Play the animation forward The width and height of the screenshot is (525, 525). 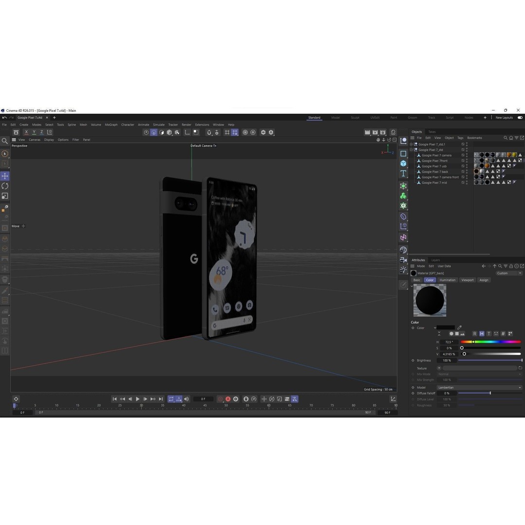tap(138, 399)
